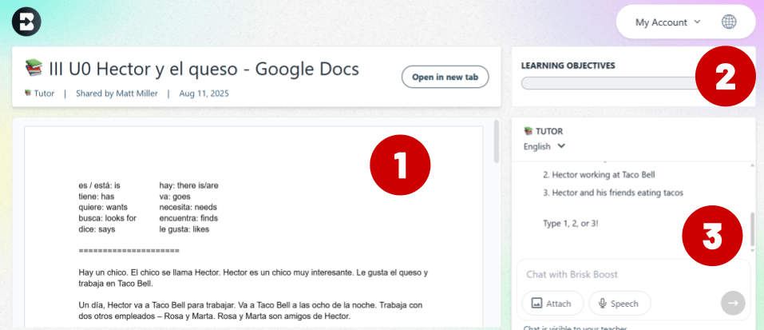Click the paragraph starting 'Hay un chico'

[x=253, y=278]
